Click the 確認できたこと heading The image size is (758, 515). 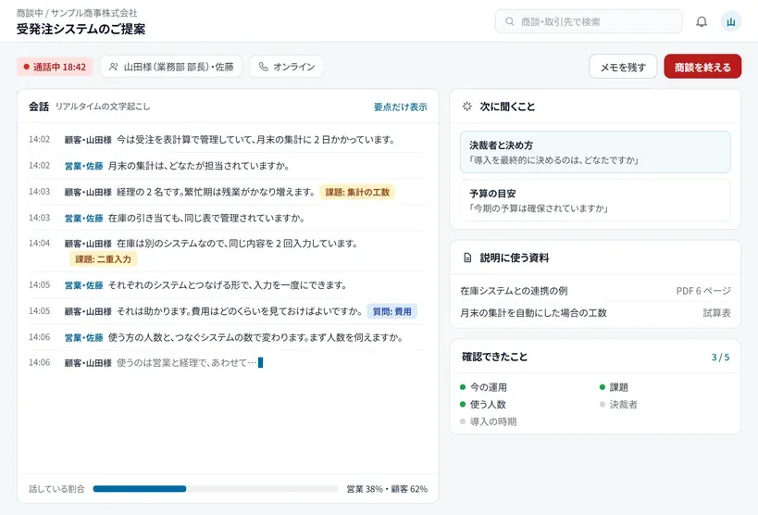[x=494, y=357]
